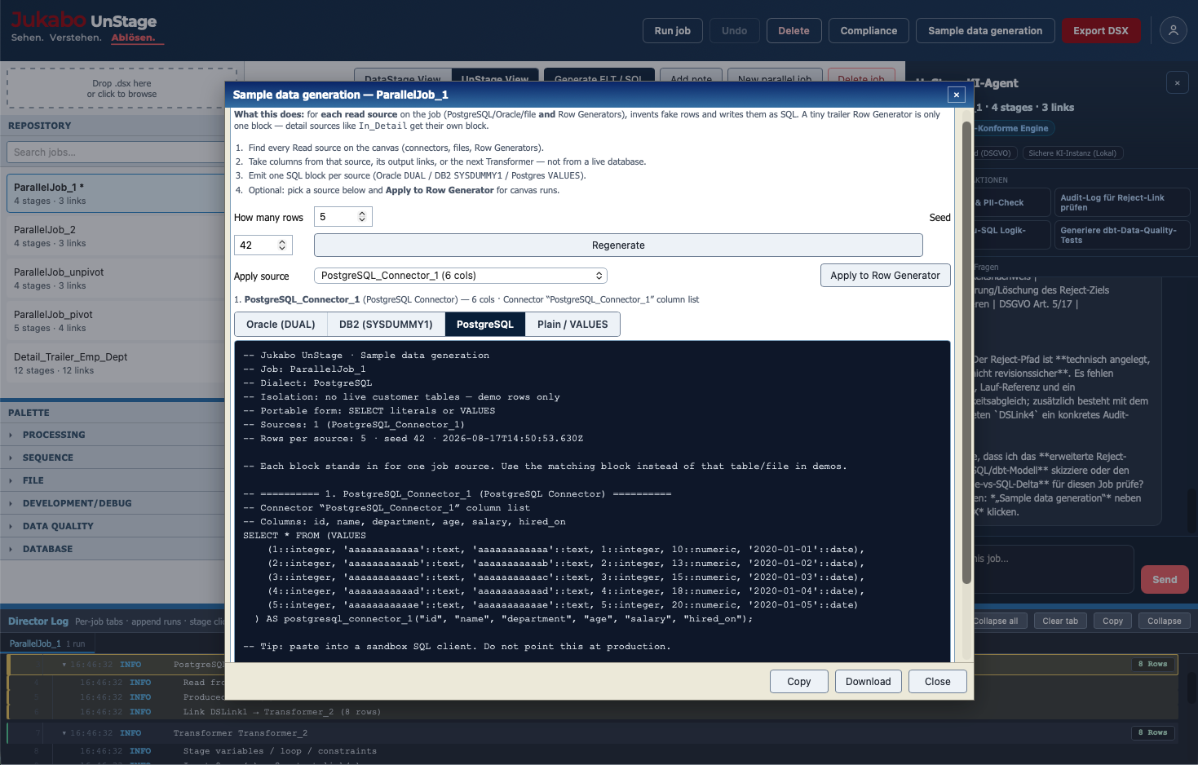Screen dimensions: 1198x765
Task: Click the Delete button in the header
Action: [x=794, y=31]
